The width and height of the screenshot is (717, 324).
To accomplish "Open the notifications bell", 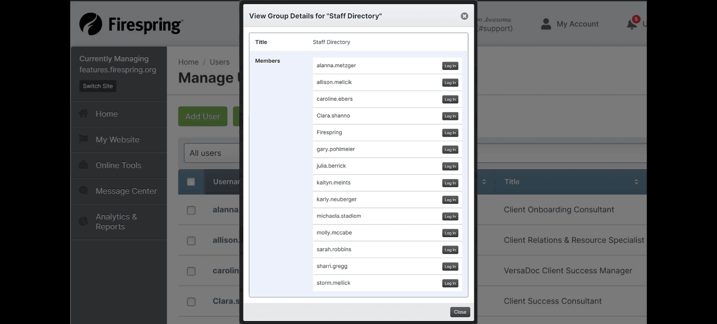I will [632, 24].
